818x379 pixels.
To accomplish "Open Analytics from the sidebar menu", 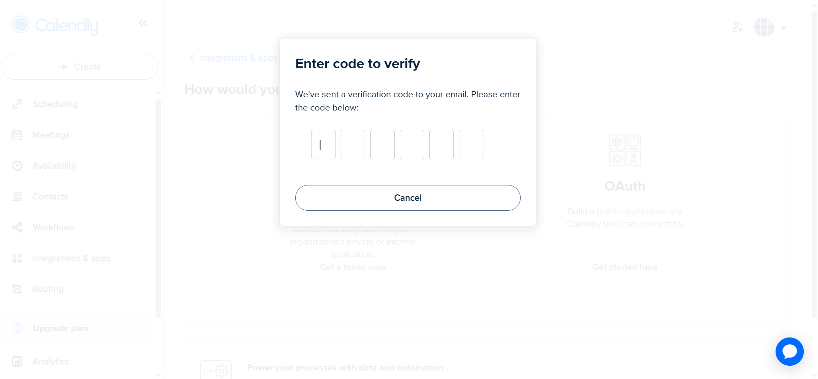I will click(x=50, y=361).
